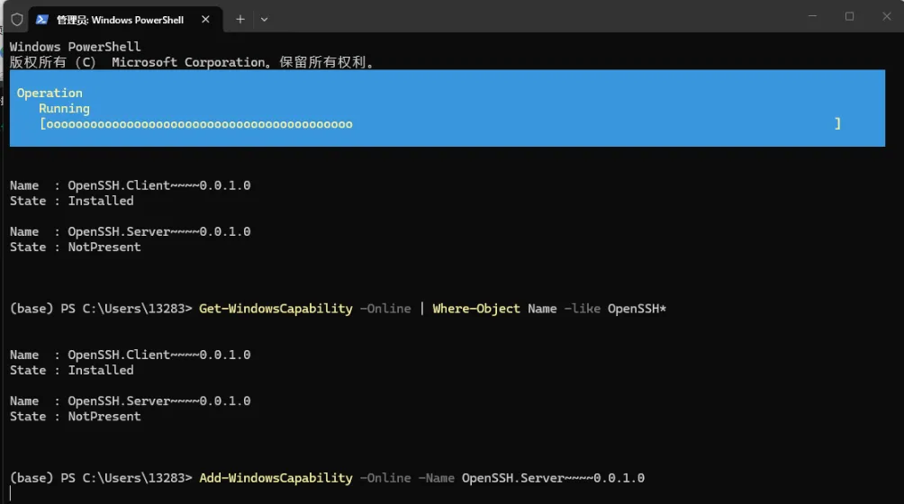Screen dimensions: 904x504
Task: Click the '-Name' parameter in last command
Action: (437, 478)
